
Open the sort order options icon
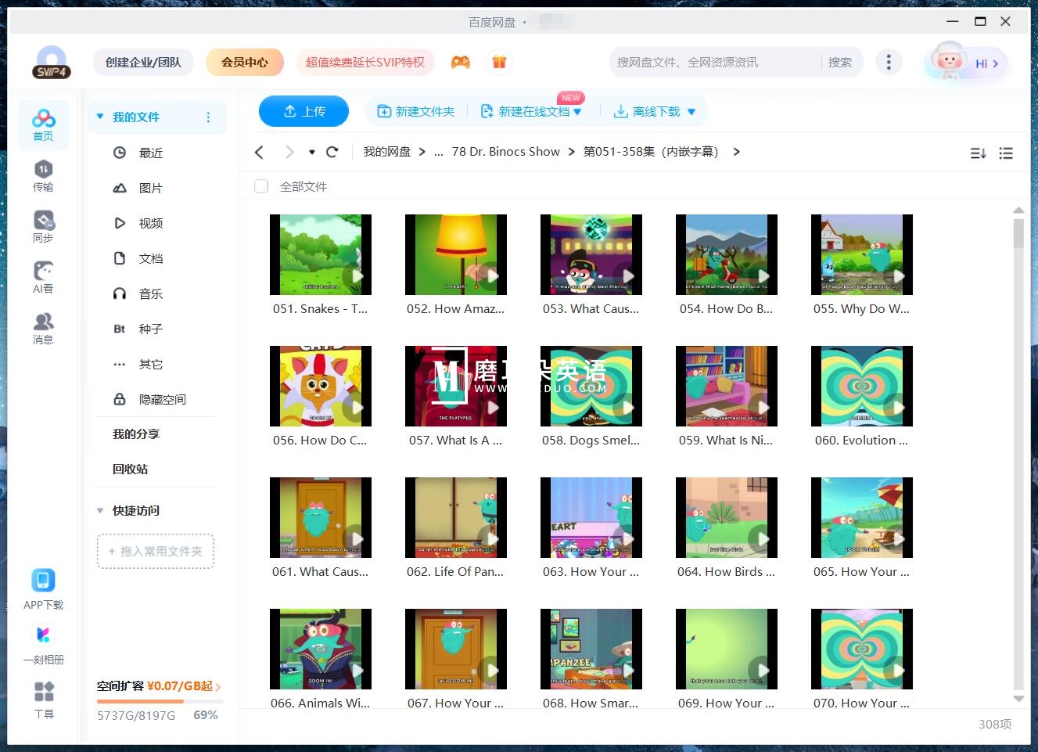(x=978, y=153)
